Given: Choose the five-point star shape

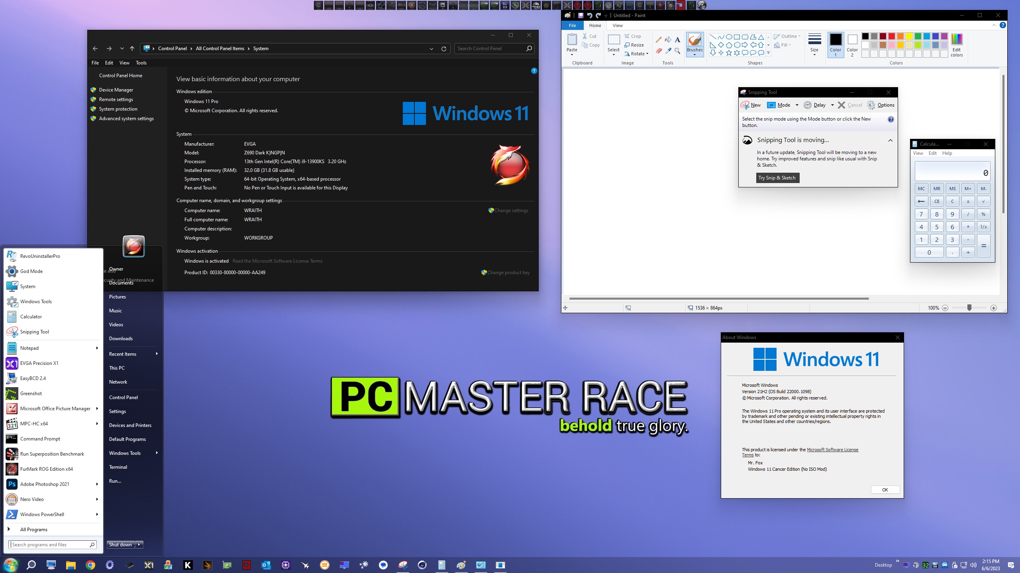Looking at the screenshot, I should click(x=729, y=53).
